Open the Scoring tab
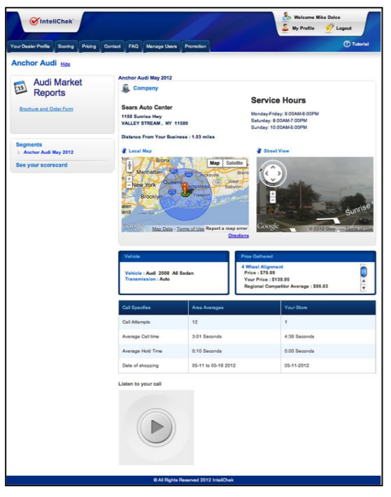The width and height of the screenshot is (391, 497). click(66, 46)
